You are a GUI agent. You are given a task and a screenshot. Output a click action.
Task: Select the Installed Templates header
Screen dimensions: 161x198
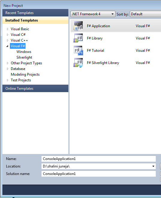coord(35,20)
